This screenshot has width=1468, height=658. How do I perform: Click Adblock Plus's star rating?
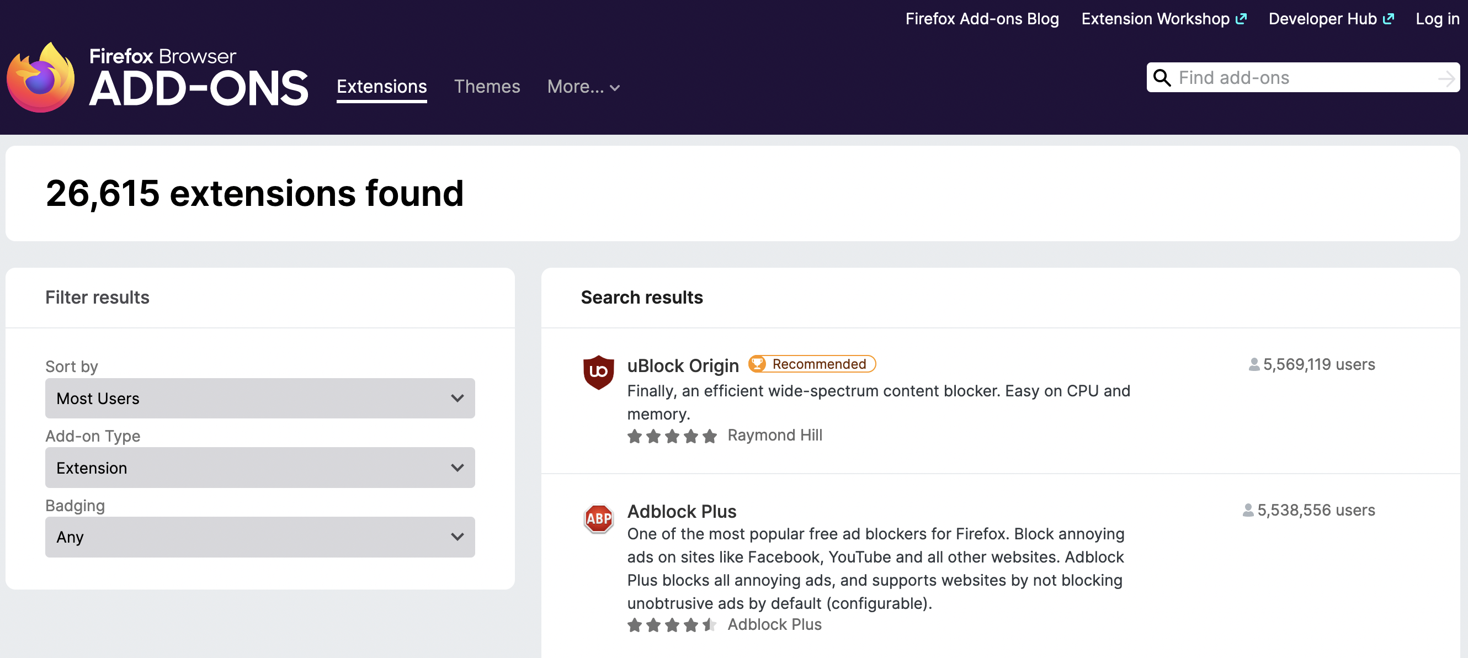(671, 624)
